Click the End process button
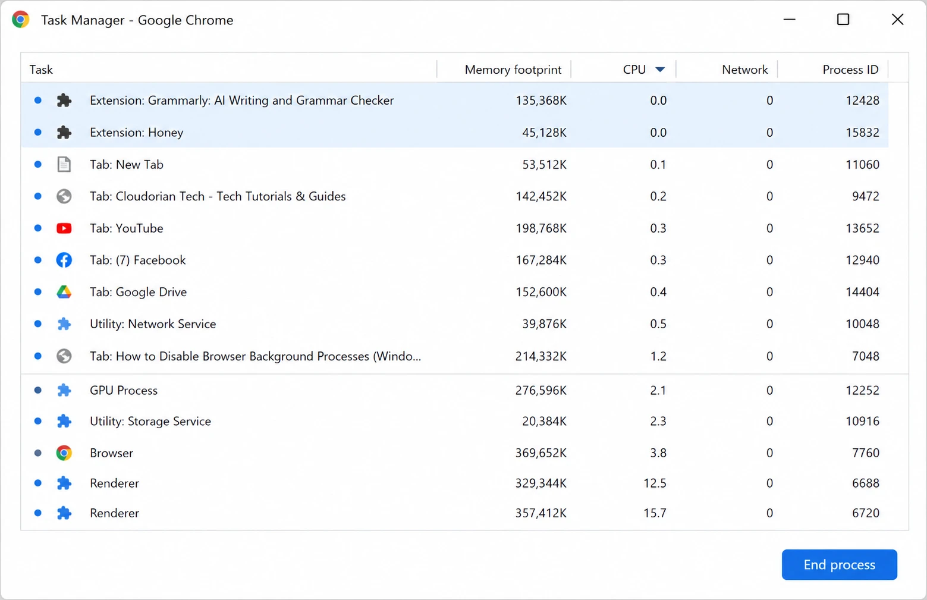Screen dimensions: 927x600 coord(839,564)
